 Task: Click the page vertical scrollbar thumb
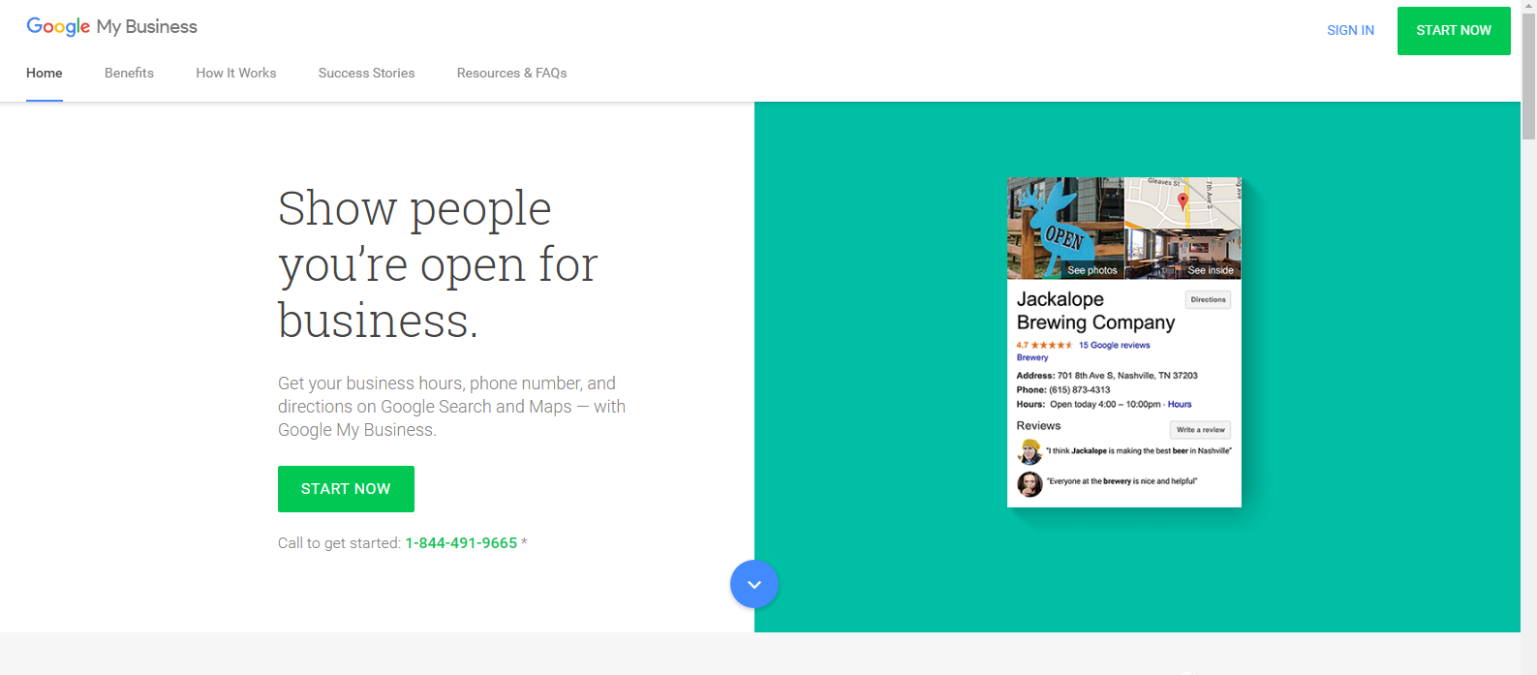click(x=1528, y=77)
